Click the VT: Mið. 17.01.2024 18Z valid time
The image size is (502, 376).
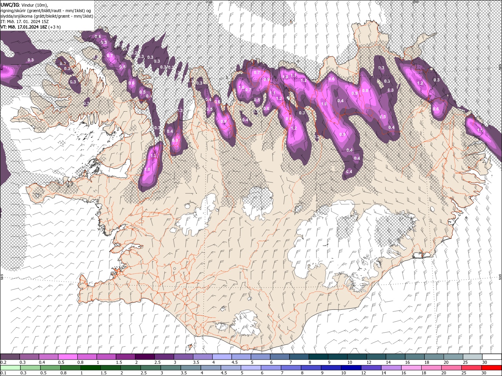pyautogui.click(x=24, y=27)
